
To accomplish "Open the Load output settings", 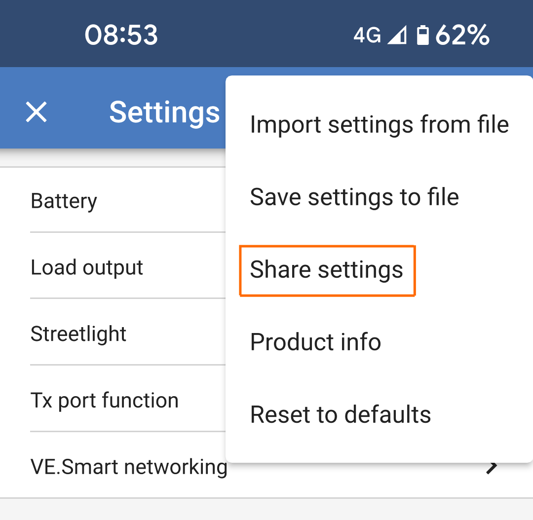I will point(87,267).
